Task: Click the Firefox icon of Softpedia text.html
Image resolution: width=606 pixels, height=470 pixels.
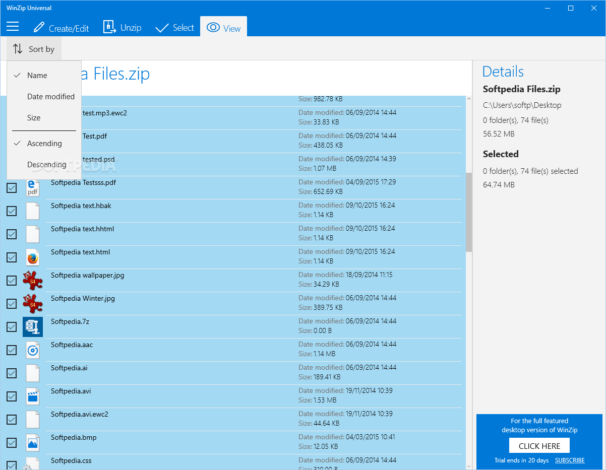Action: (33, 257)
